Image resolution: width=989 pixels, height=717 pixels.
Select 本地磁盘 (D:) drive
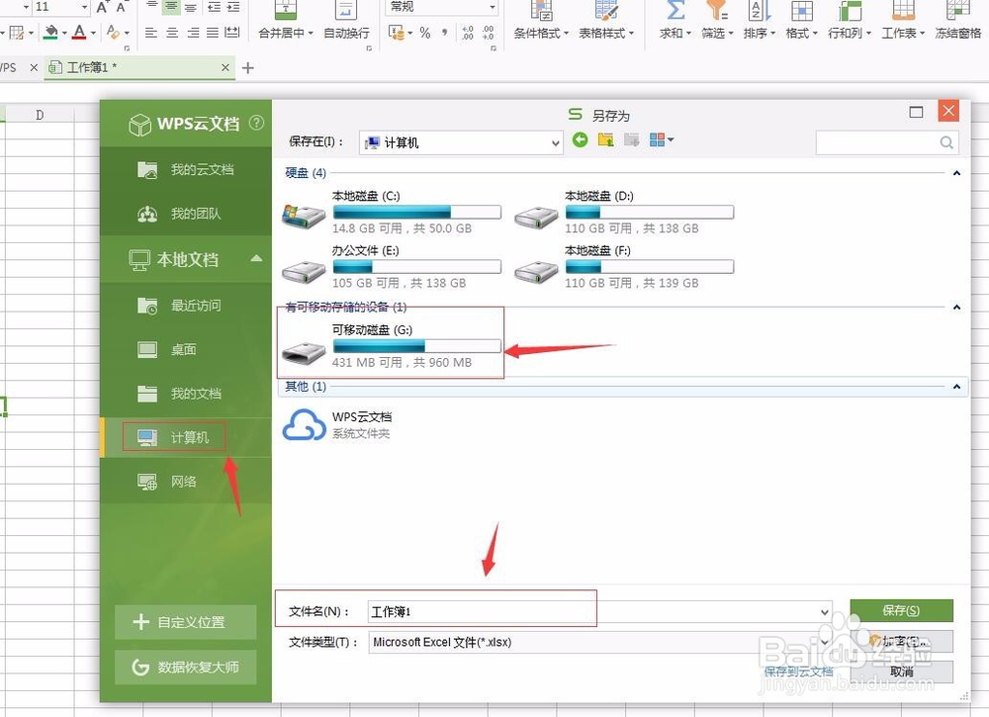click(x=624, y=214)
